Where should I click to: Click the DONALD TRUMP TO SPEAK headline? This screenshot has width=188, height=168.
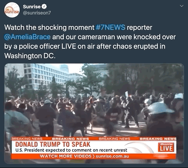point(53,144)
